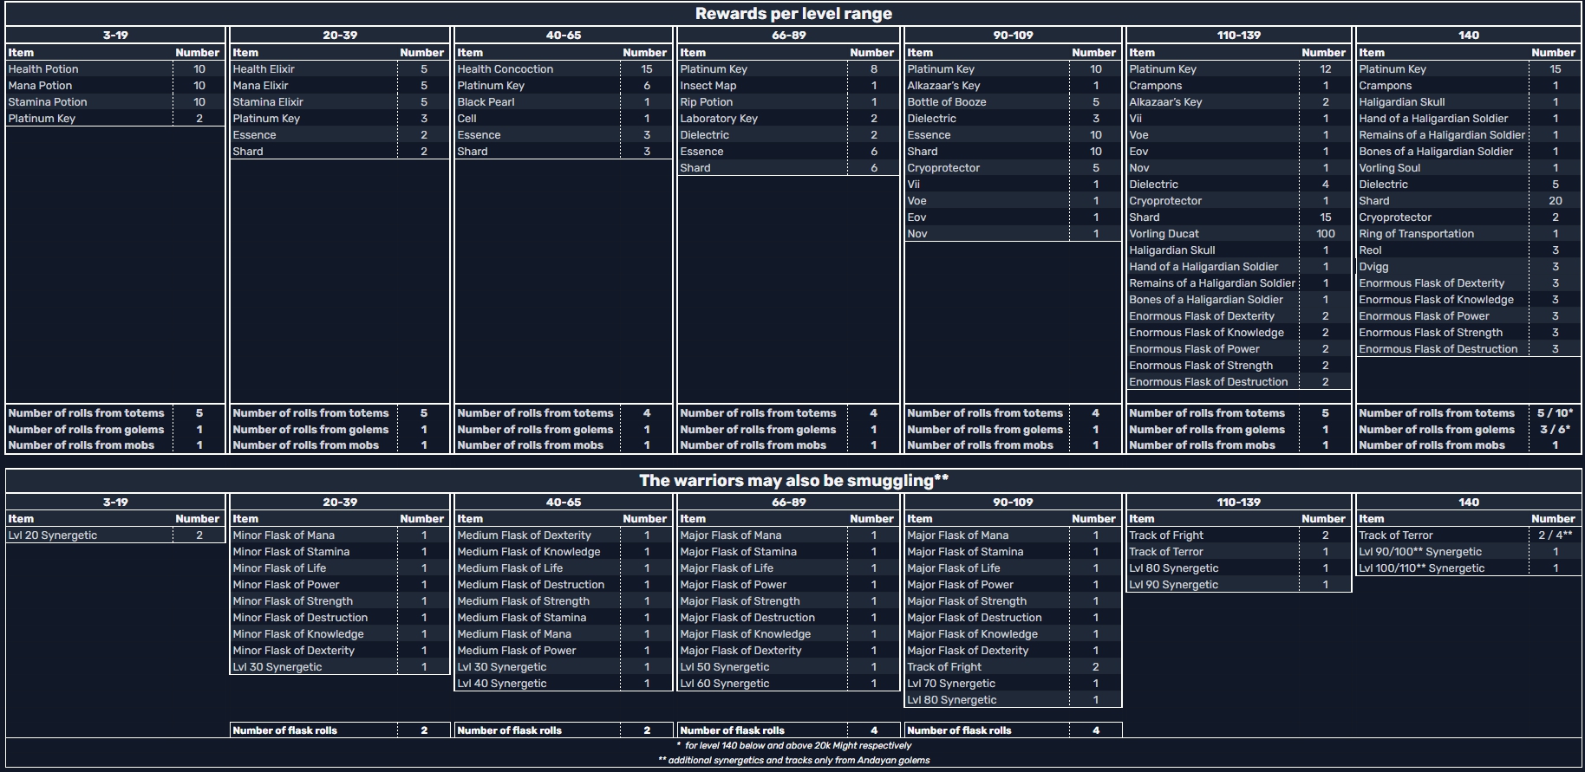Viewport: 1585px width, 772px height.
Task: Select the 'Vorling Soul' item cell
Action: pos(1442,168)
